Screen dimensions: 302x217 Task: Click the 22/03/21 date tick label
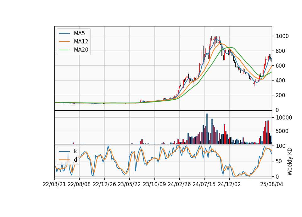pyautogui.click(x=54, y=184)
